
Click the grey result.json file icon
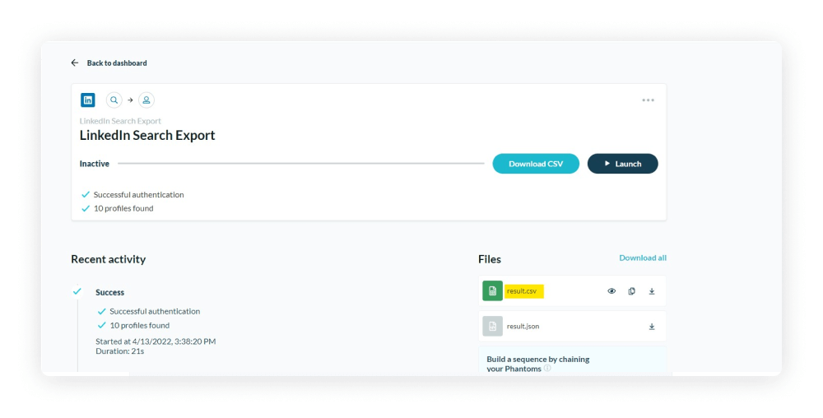(492, 326)
